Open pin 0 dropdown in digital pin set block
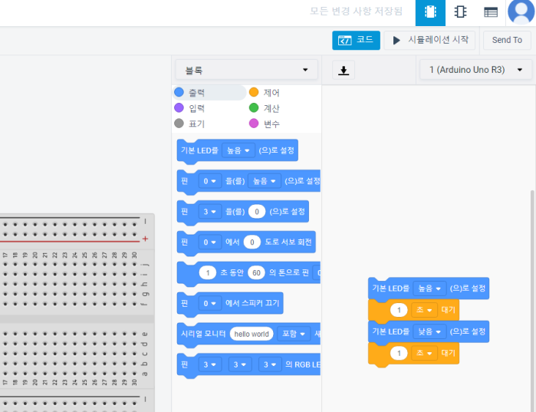The image size is (536, 412). (209, 181)
